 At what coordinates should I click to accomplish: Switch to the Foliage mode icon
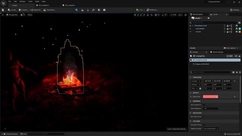(x=88, y=10)
